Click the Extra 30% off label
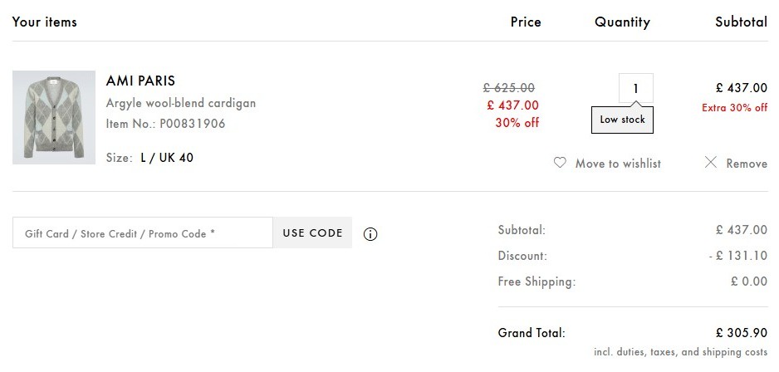The image size is (779, 372). 734,108
